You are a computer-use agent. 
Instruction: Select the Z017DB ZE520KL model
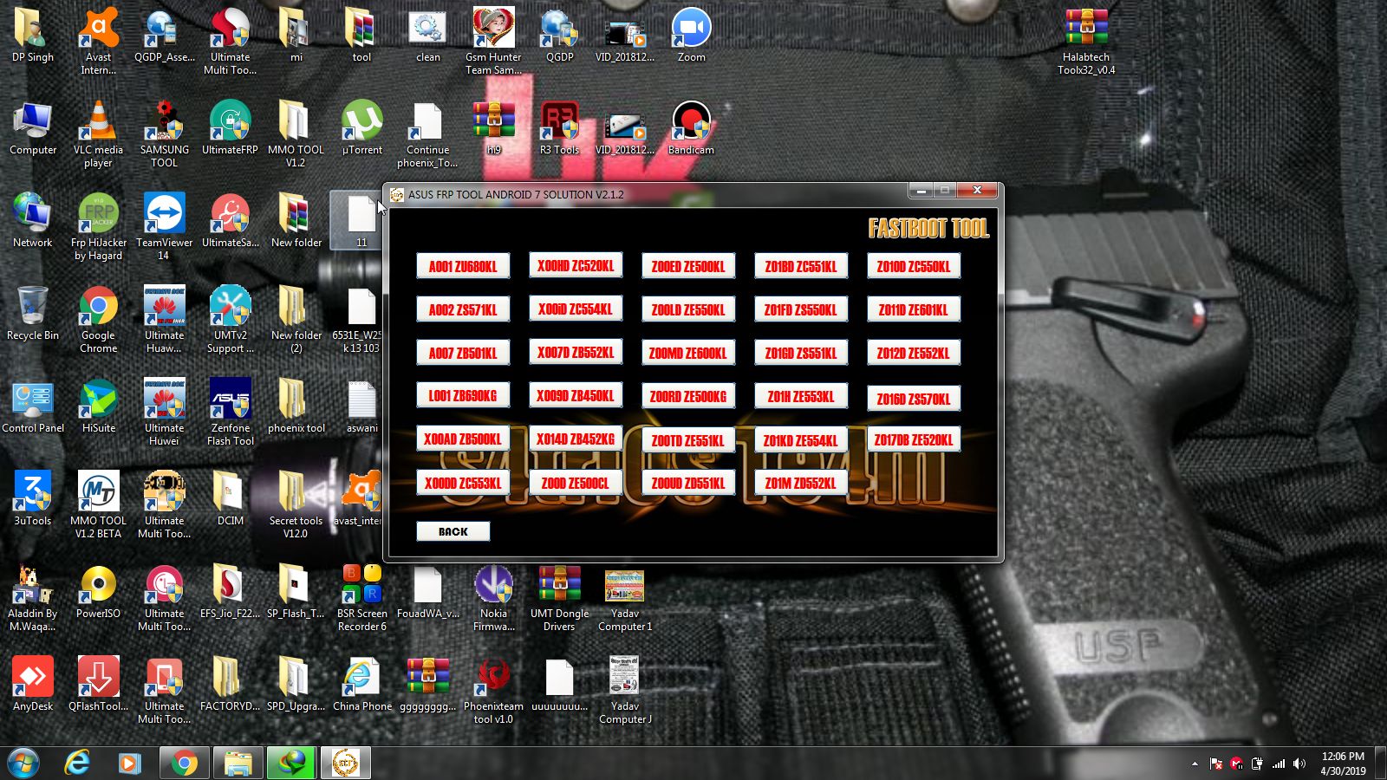pyautogui.click(x=913, y=439)
